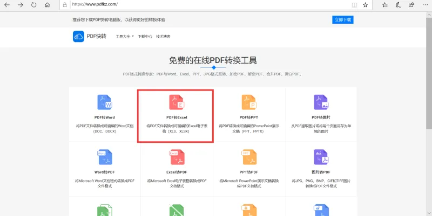
Task: Click the green PDF icon in bottom row
Action: point(105,210)
